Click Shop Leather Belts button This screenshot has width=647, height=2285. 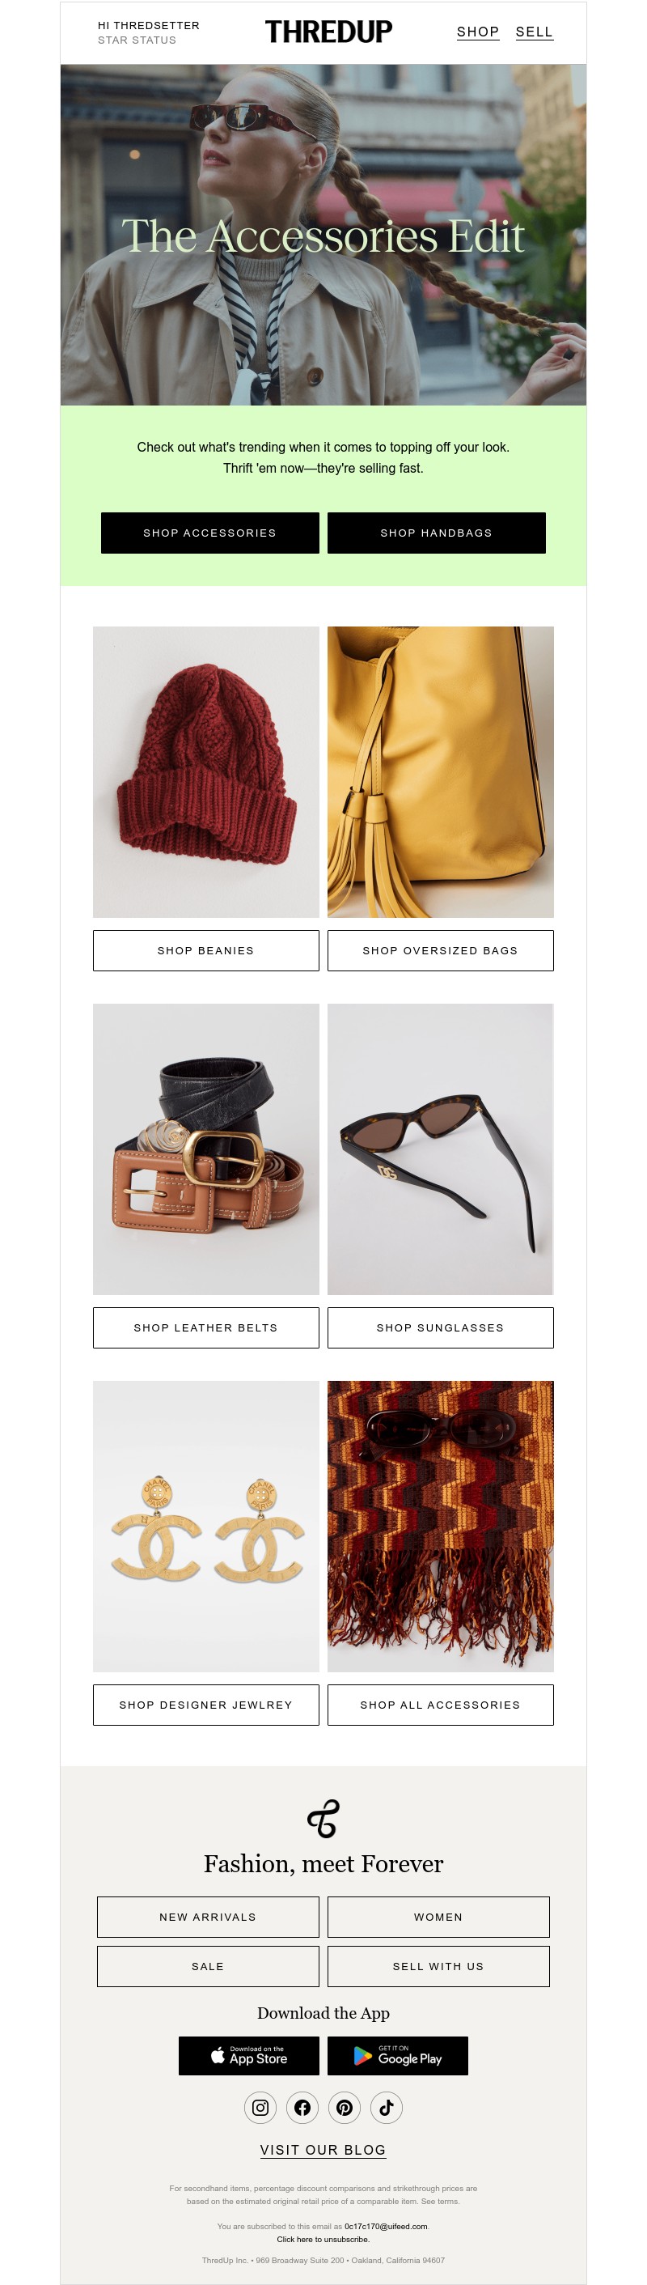click(205, 1328)
